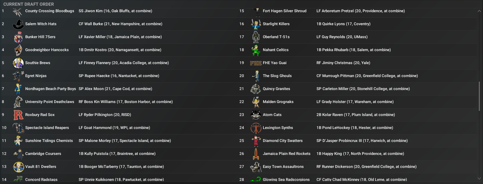Image resolution: width=483 pixels, height=184 pixels.
Task: Click the Atom Cats cat face logo
Action: 256,115
